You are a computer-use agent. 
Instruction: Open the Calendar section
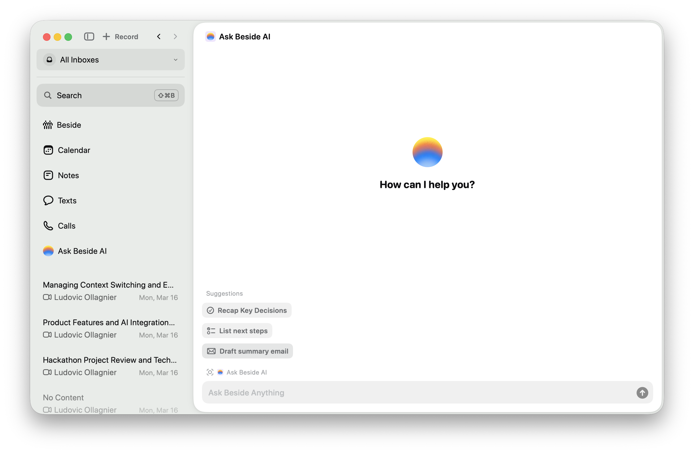click(x=110, y=150)
